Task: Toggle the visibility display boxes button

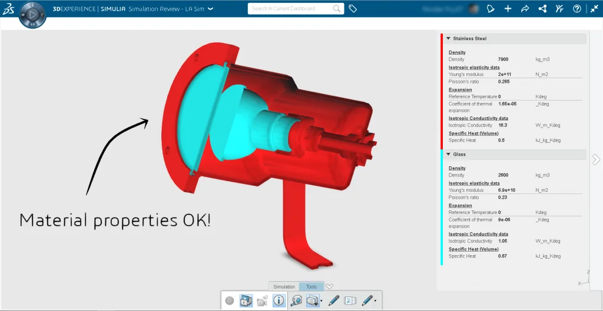Action: coord(313,300)
